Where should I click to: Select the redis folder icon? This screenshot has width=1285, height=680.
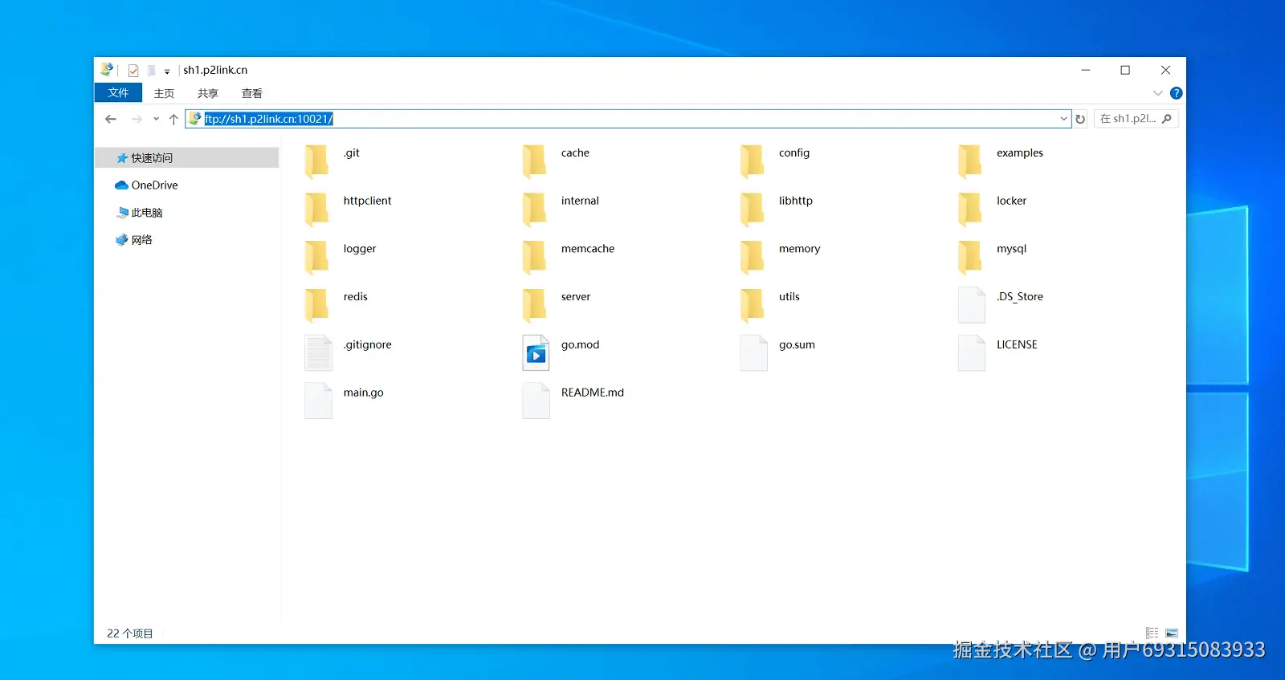click(x=317, y=305)
